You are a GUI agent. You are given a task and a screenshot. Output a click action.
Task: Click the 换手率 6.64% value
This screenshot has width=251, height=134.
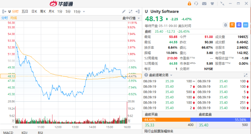(x=173, y=48)
